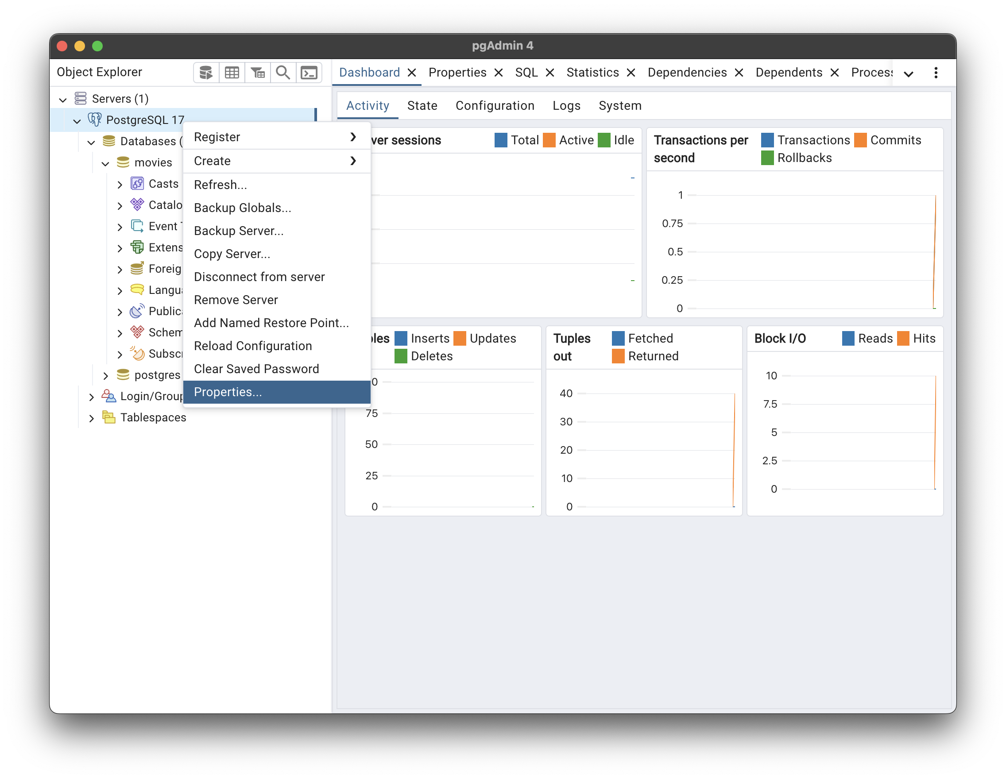
Task: Select the movies database node
Action: [153, 162]
